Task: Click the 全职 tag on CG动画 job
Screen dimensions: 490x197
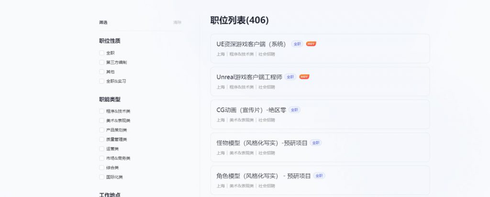Action: pos(294,110)
